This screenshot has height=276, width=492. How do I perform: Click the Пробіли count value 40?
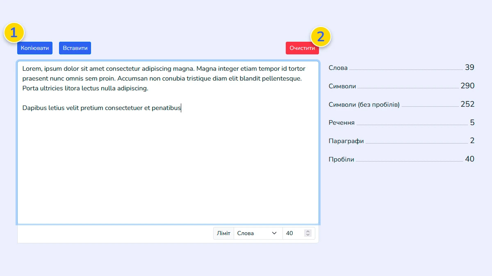click(469, 159)
